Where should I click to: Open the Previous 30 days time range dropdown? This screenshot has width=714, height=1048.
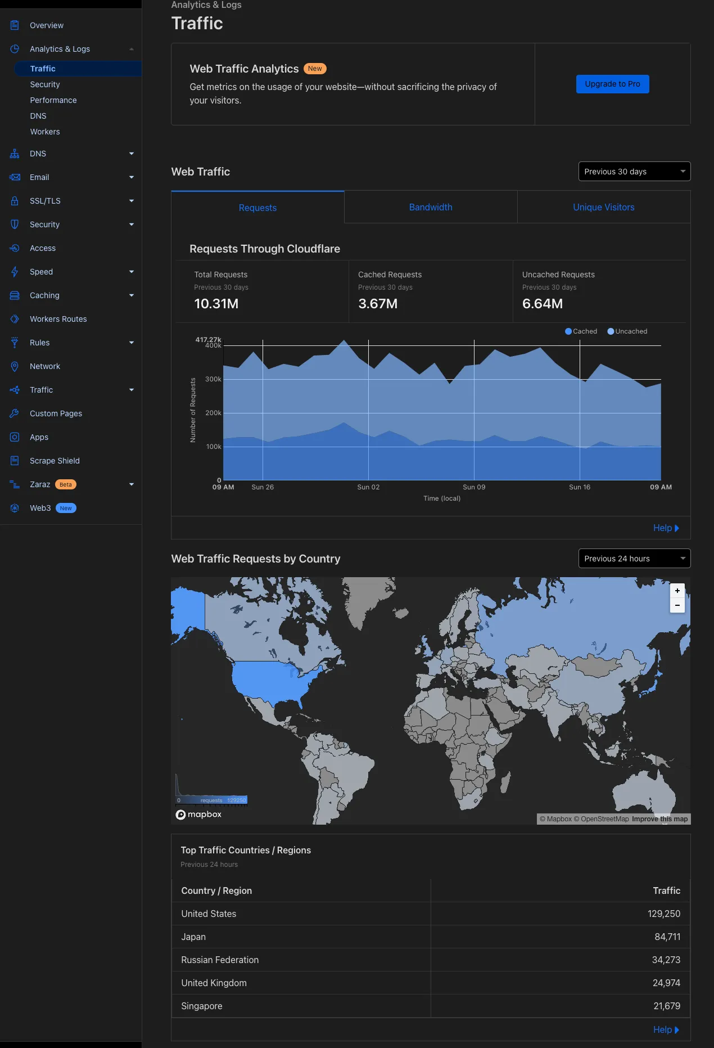tap(634, 172)
